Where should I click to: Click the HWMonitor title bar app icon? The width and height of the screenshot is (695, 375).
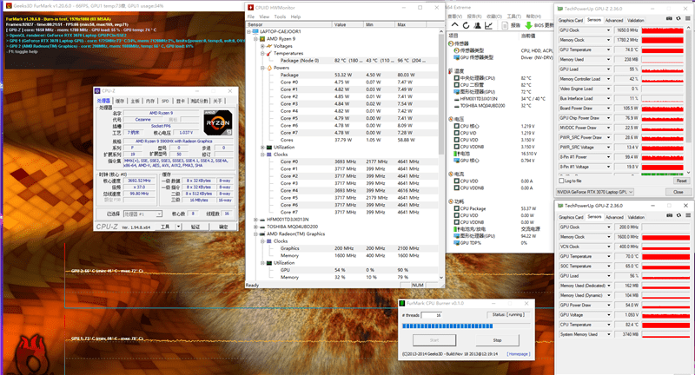pos(251,8)
